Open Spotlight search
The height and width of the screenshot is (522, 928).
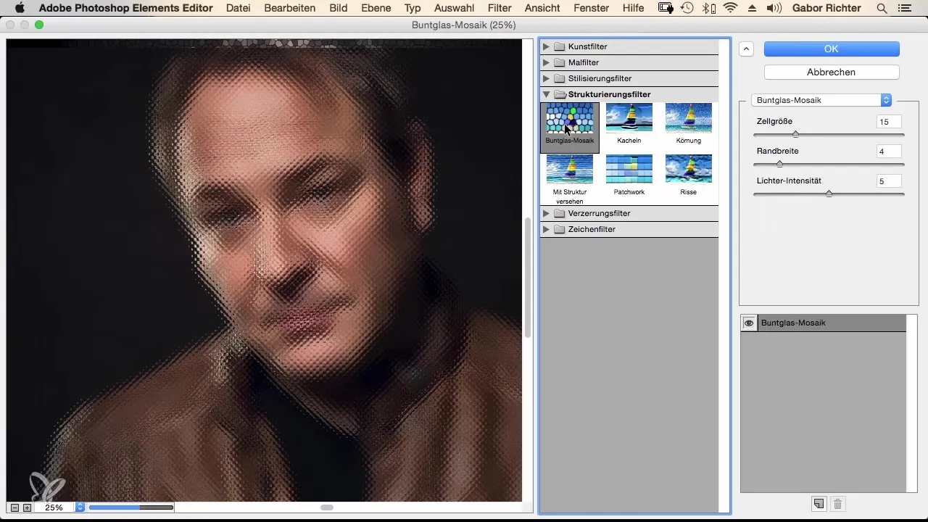coord(882,8)
